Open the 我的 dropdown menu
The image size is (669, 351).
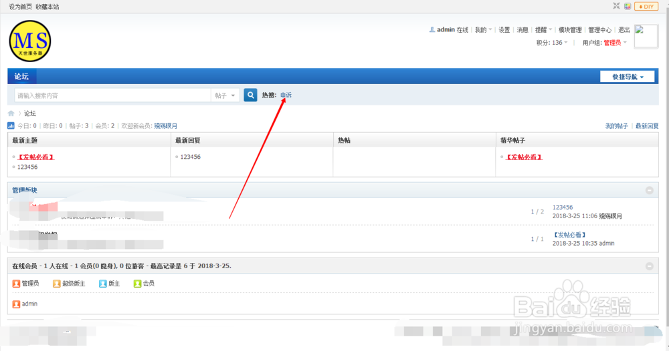pyautogui.click(x=483, y=30)
